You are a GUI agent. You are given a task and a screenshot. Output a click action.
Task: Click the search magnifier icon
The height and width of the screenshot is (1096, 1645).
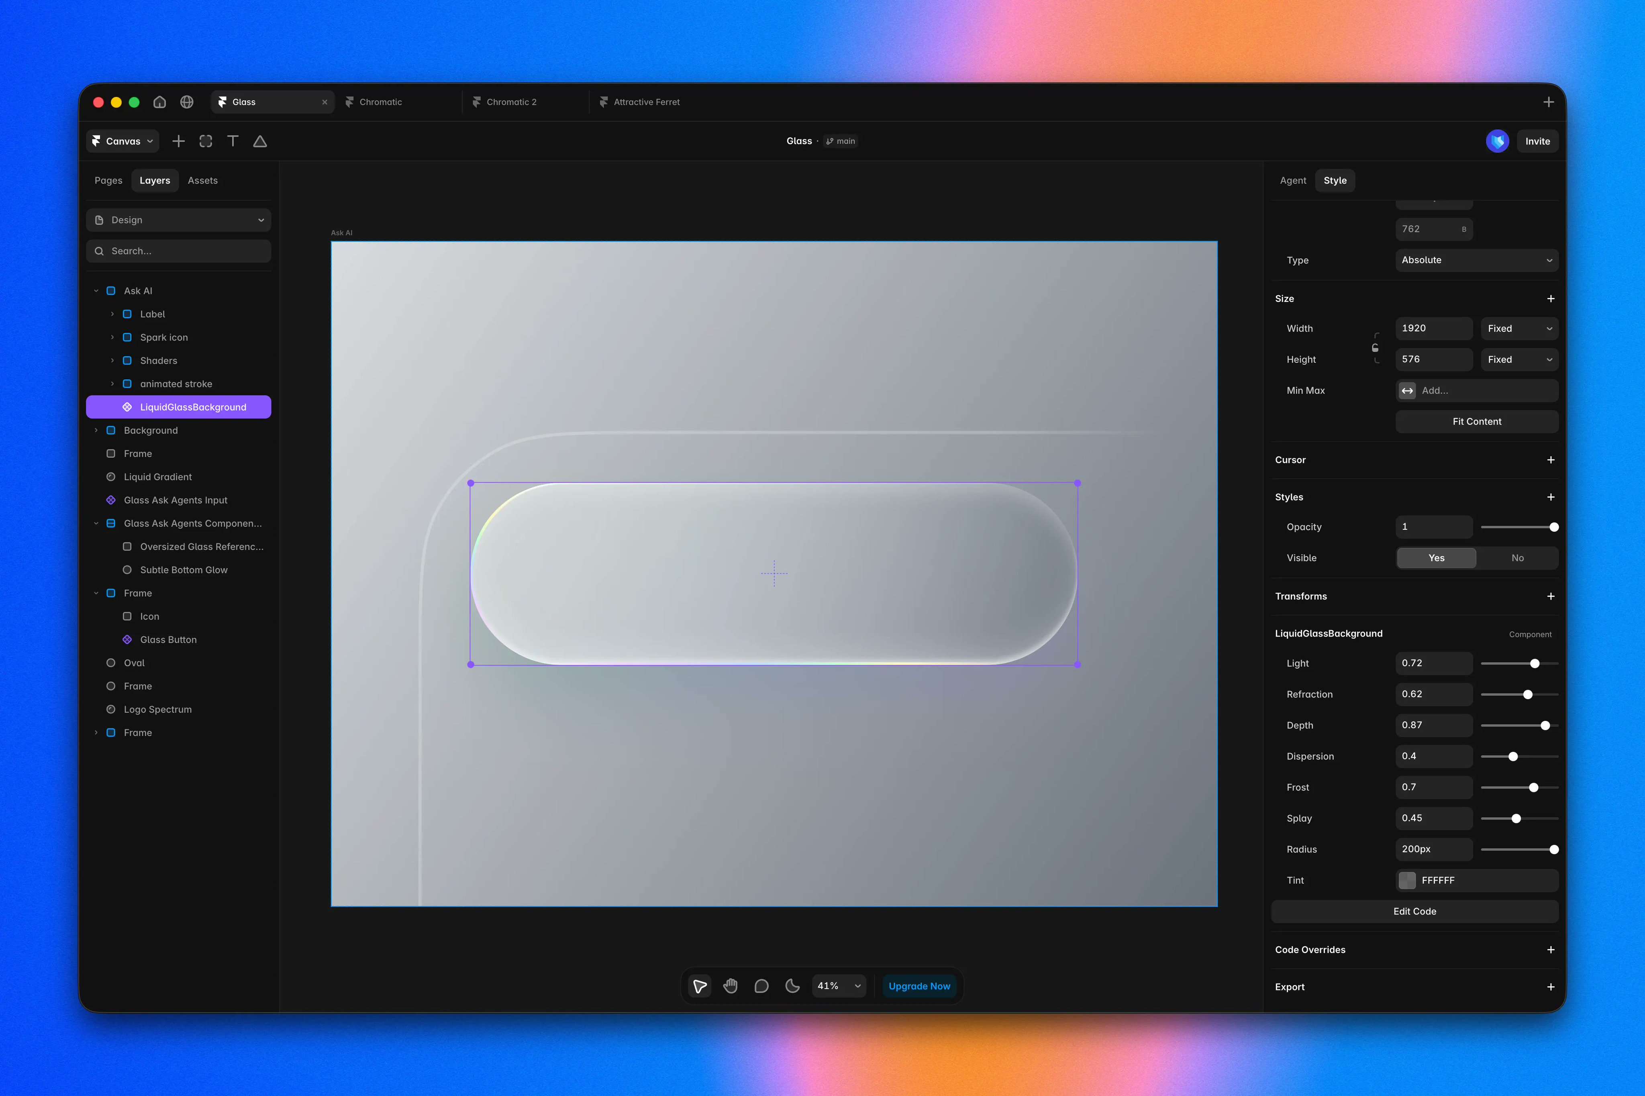click(99, 251)
